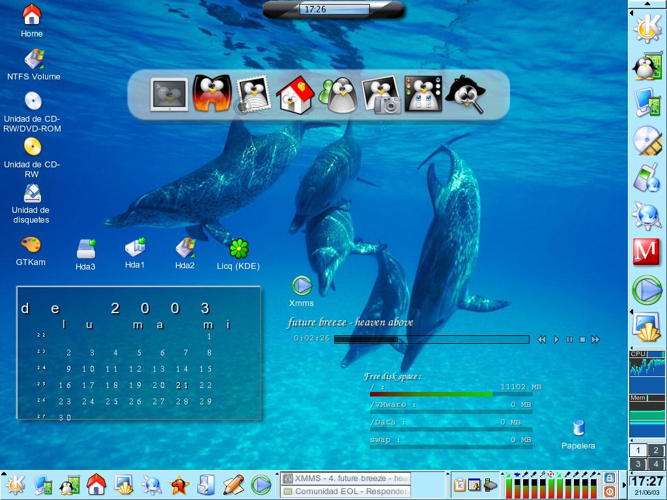Image resolution: width=667 pixels, height=500 pixels.
Task: Open the NTFS Volume desktop icon
Action: click(x=33, y=61)
